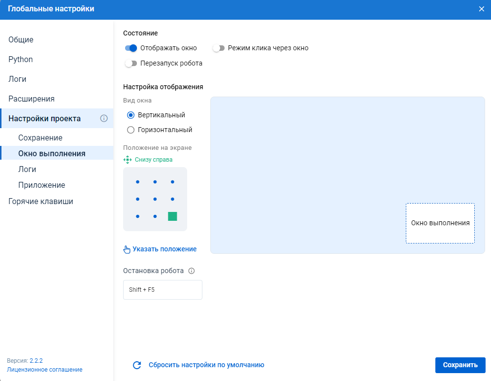Disable the Отображать окно toggle

(x=131, y=48)
